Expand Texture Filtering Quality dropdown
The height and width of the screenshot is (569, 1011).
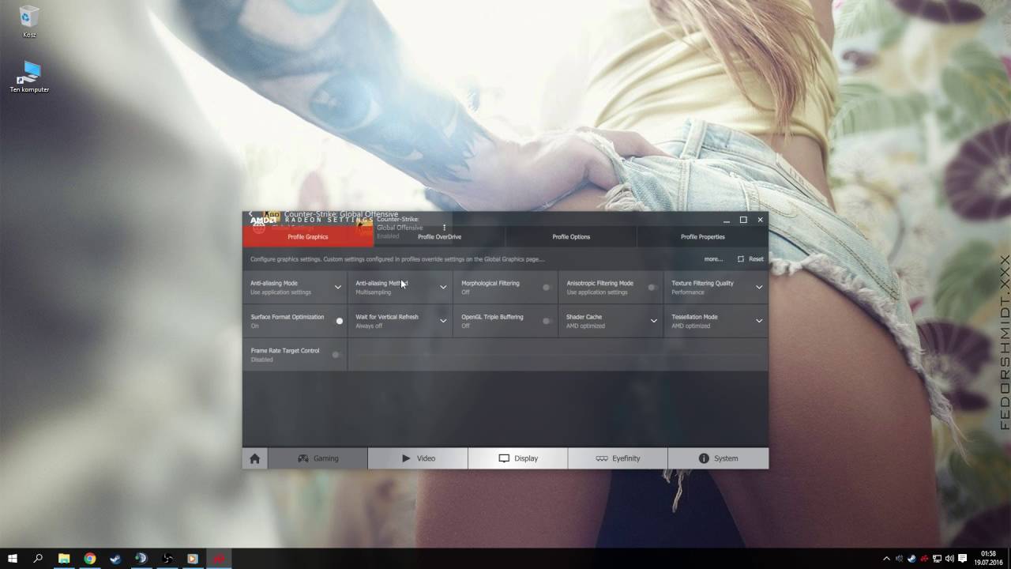coord(759,288)
